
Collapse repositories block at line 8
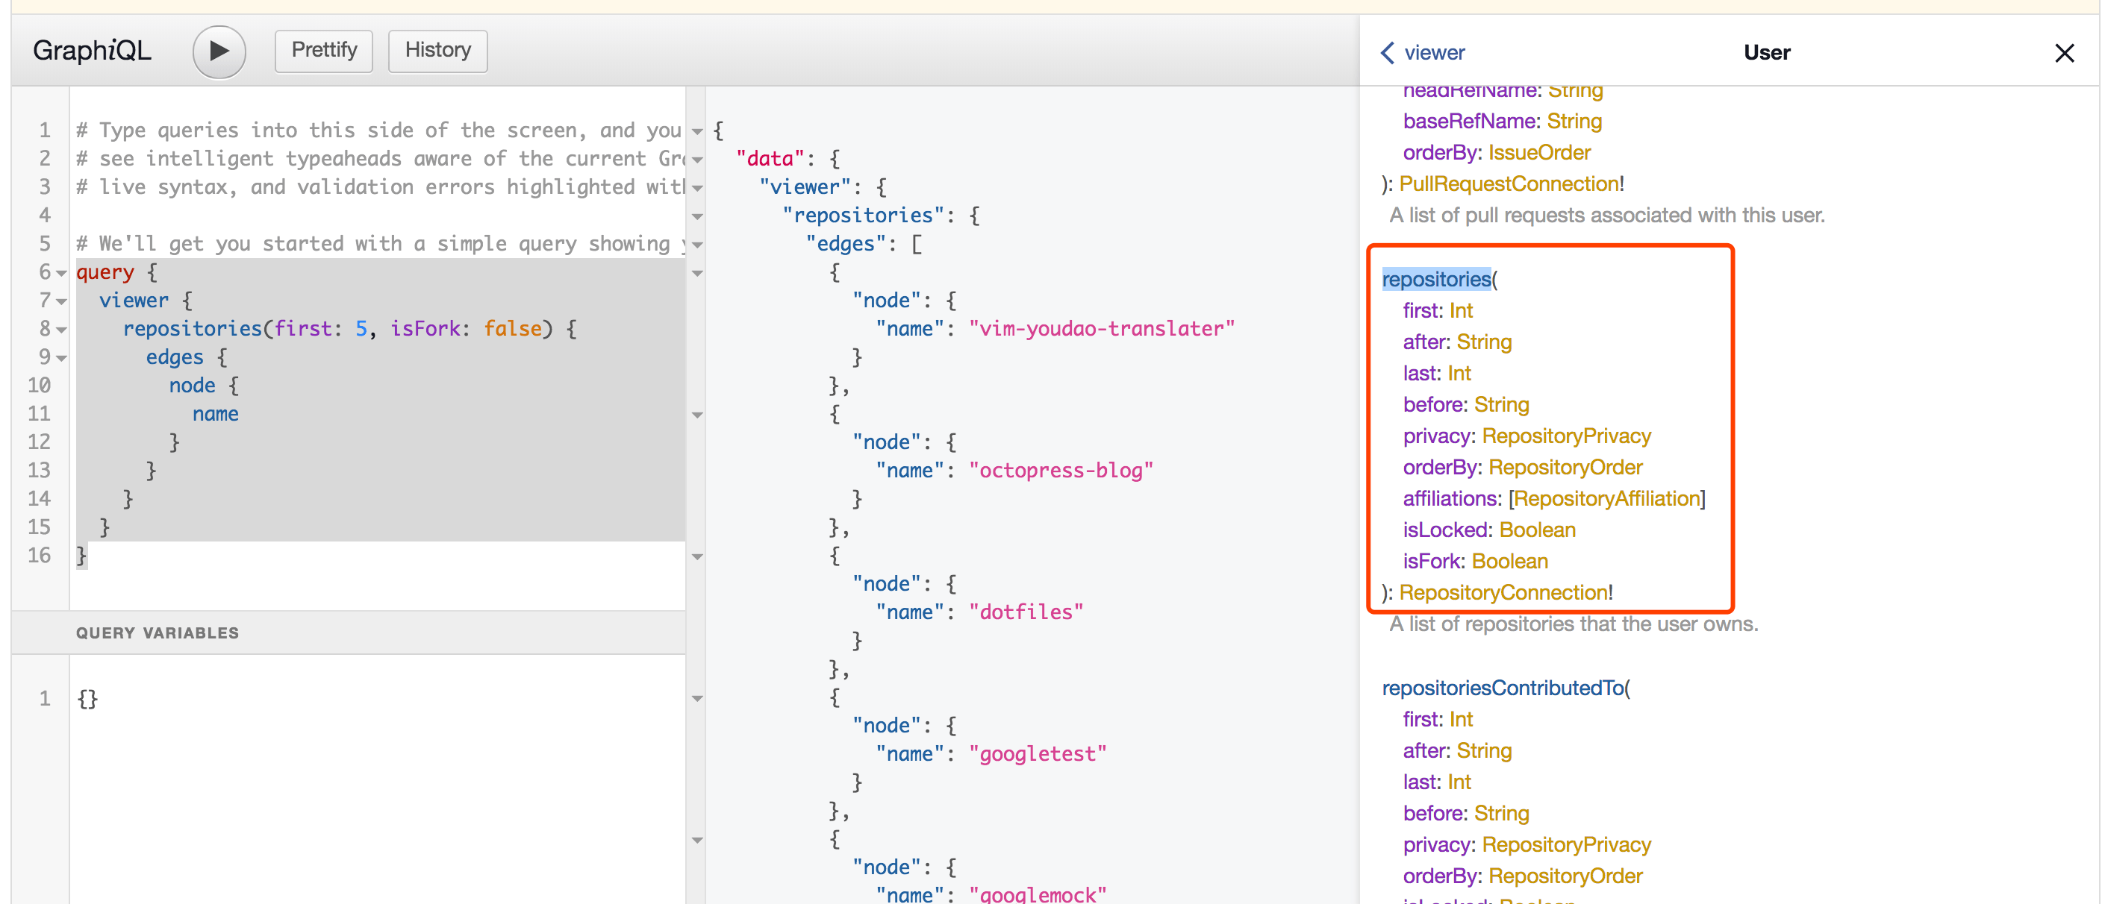coord(61,330)
